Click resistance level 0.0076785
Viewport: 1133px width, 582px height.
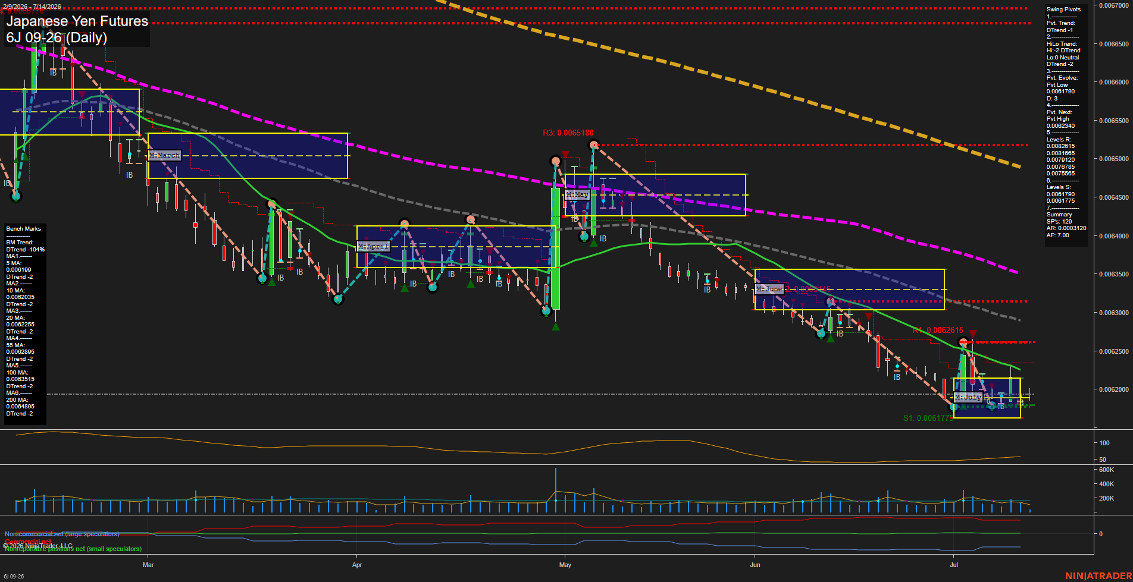coord(1061,167)
